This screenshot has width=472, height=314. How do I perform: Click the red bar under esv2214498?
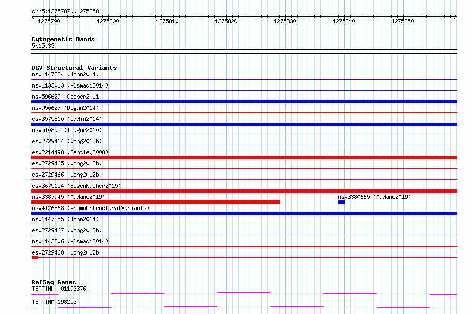(244, 158)
